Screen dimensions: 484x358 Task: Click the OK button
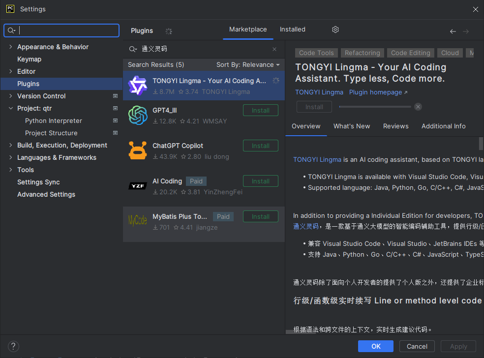(376, 346)
